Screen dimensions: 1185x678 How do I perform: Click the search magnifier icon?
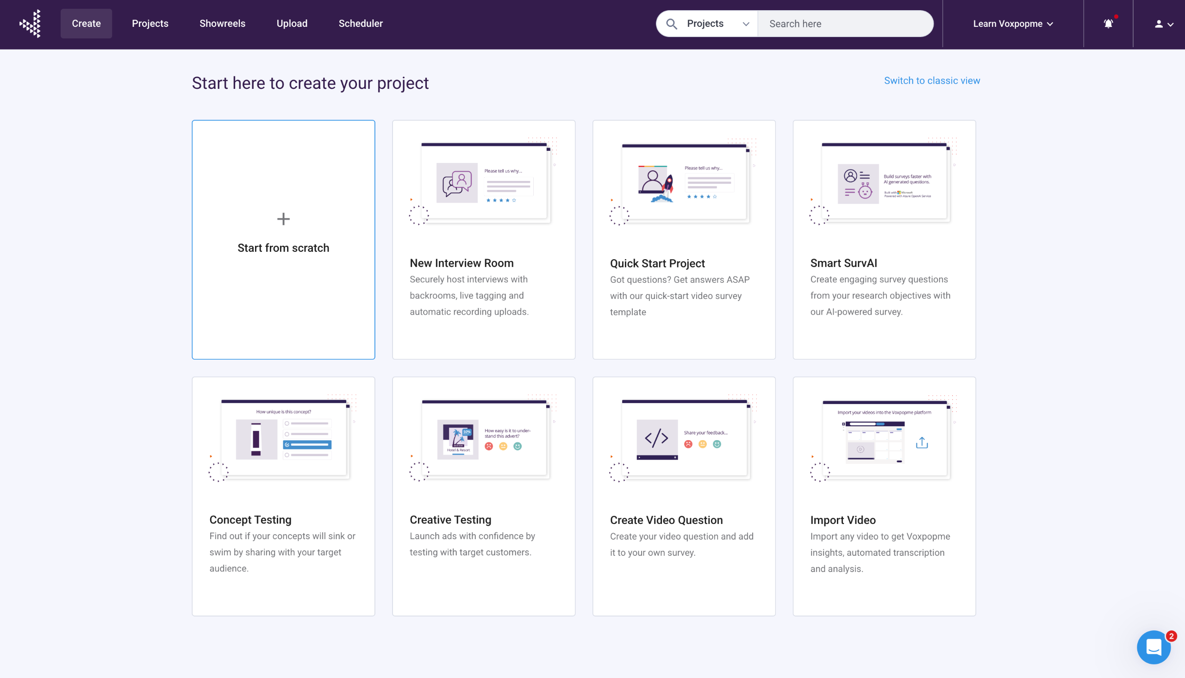pyautogui.click(x=671, y=24)
